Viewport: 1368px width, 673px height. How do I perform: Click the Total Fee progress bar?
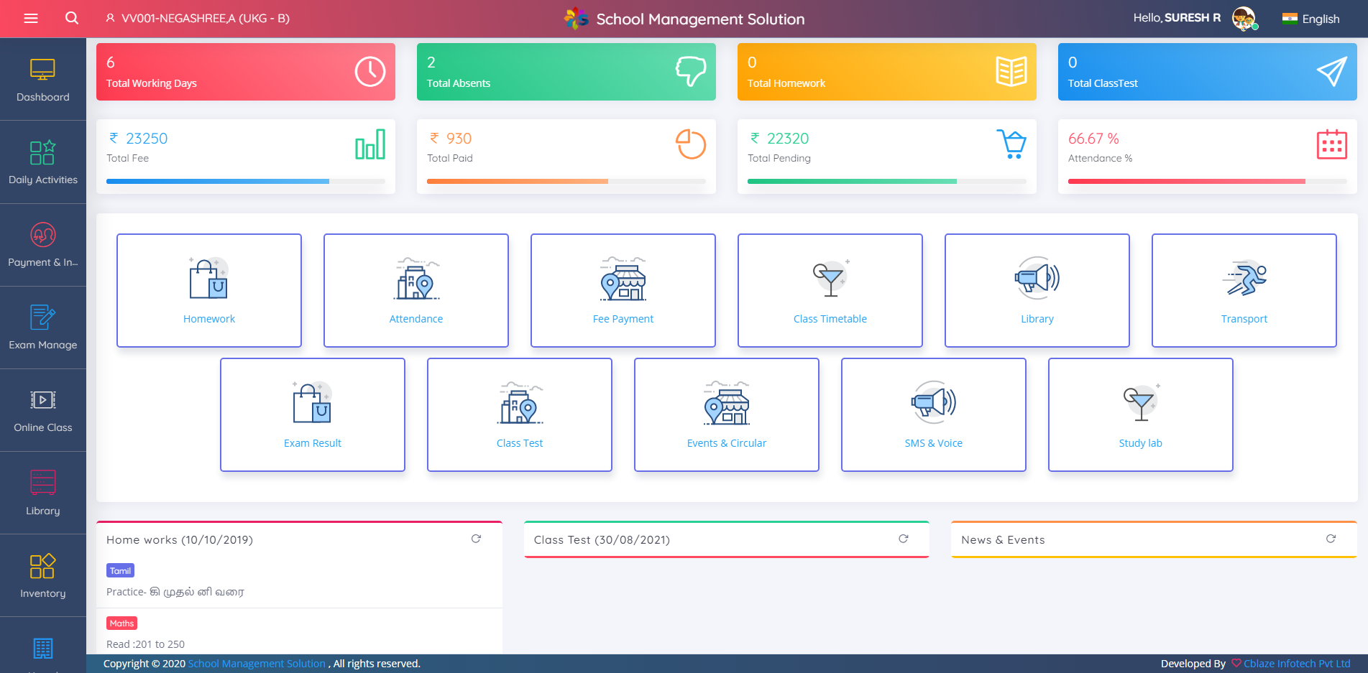point(246,181)
